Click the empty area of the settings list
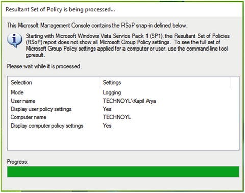This screenshot has width=245, height=193. (123, 139)
